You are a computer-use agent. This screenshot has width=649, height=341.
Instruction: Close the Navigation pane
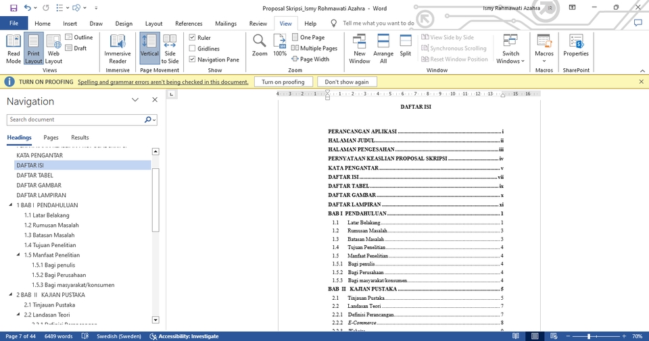[155, 100]
